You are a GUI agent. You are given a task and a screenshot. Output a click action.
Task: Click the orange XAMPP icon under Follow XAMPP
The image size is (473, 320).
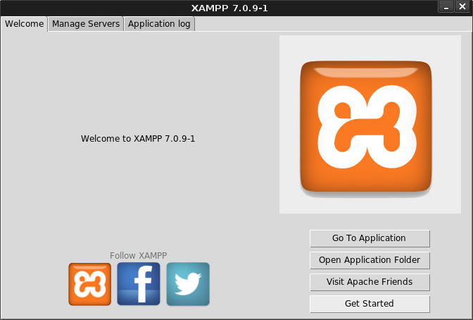click(89, 284)
